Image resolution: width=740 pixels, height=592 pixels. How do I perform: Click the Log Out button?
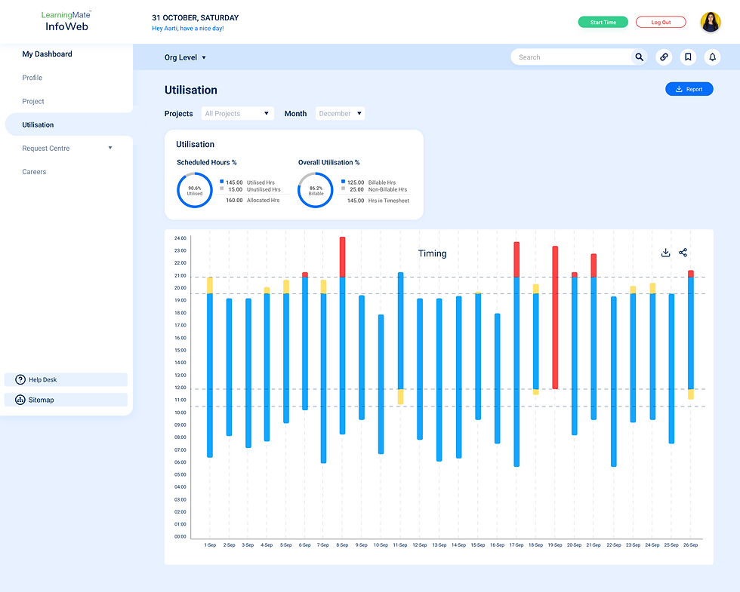click(x=661, y=22)
